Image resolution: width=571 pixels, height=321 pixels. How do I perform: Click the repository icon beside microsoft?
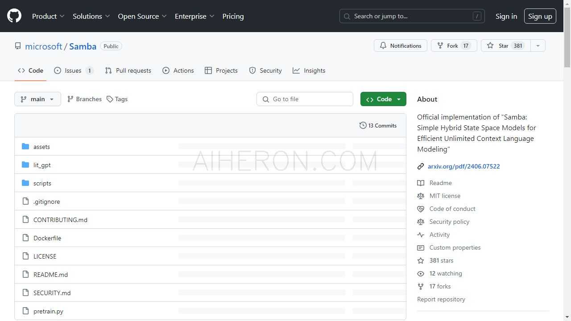18,46
